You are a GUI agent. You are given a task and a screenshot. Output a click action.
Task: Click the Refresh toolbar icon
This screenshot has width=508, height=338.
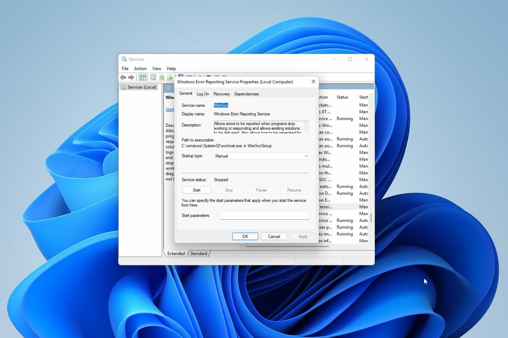click(x=162, y=77)
